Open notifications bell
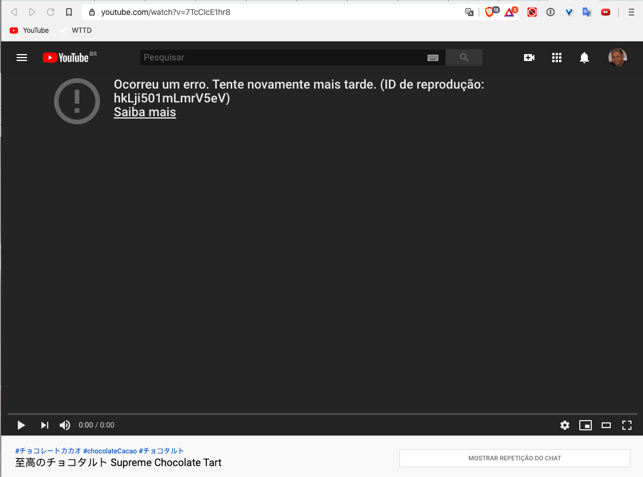Screen dimensions: 643x477 [584, 58]
